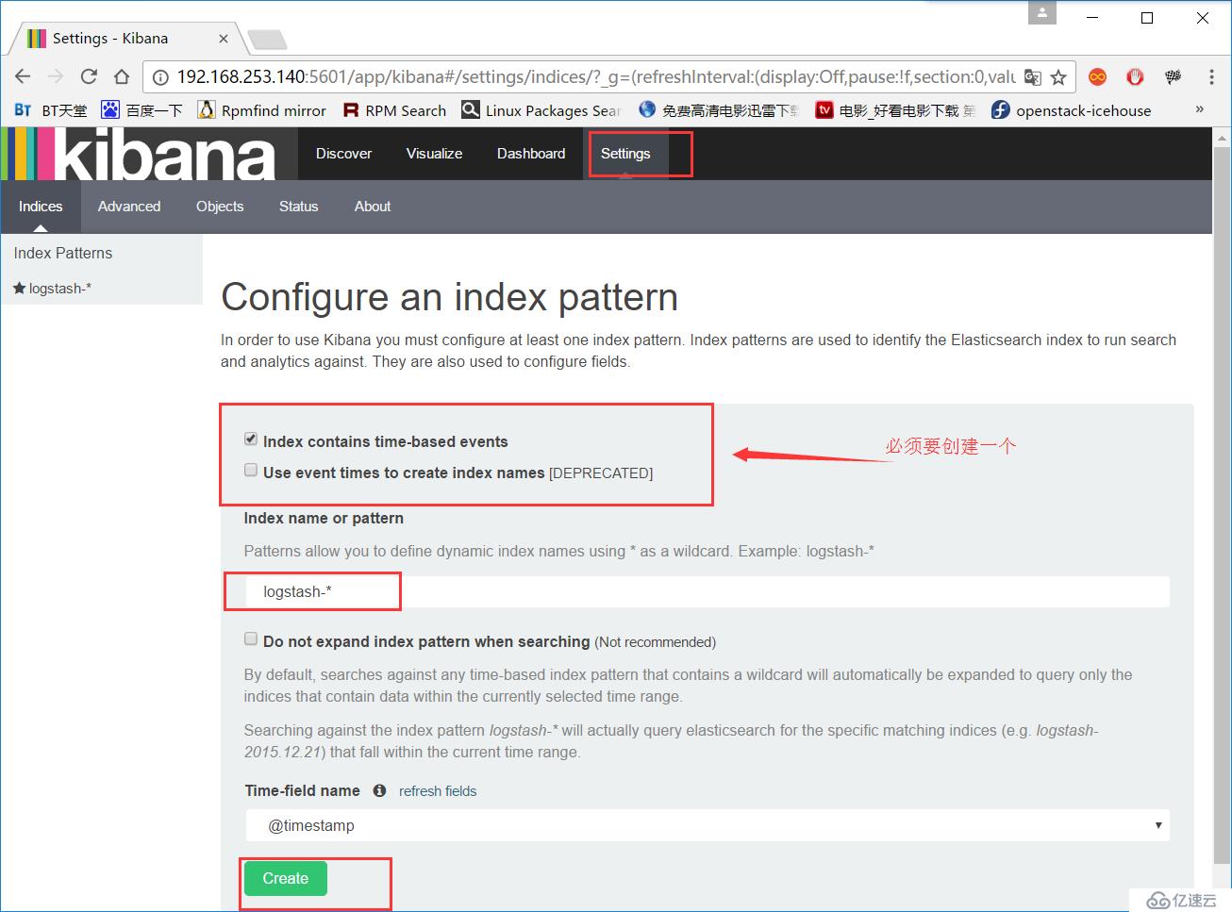Click the refresh fields link
The width and height of the screenshot is (1232, 912).
click(438, 791)
